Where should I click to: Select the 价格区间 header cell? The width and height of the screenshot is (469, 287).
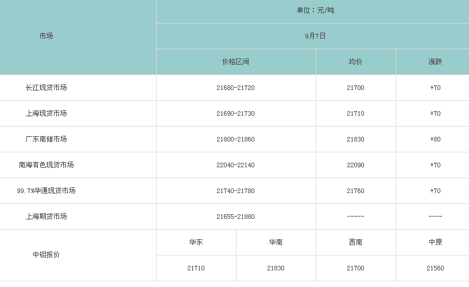click(235, 62)
